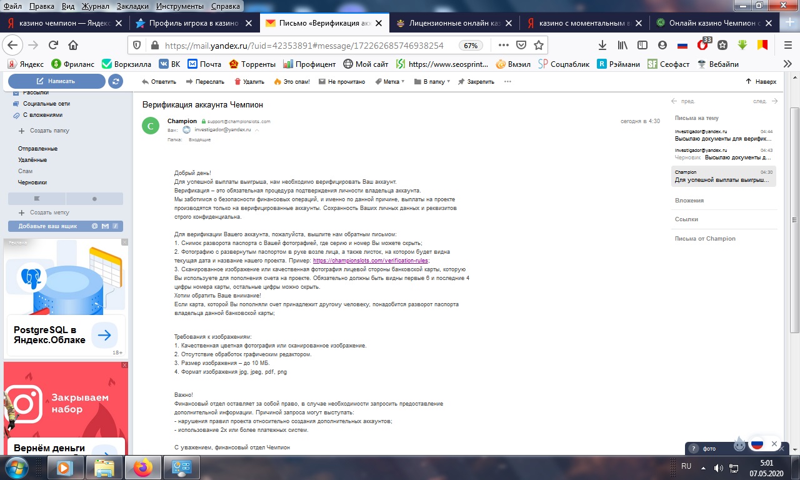Viewport: 800px width, 480px height.
Task: Go to the previous message (пред.)
Action: click(x=682, y=101)
